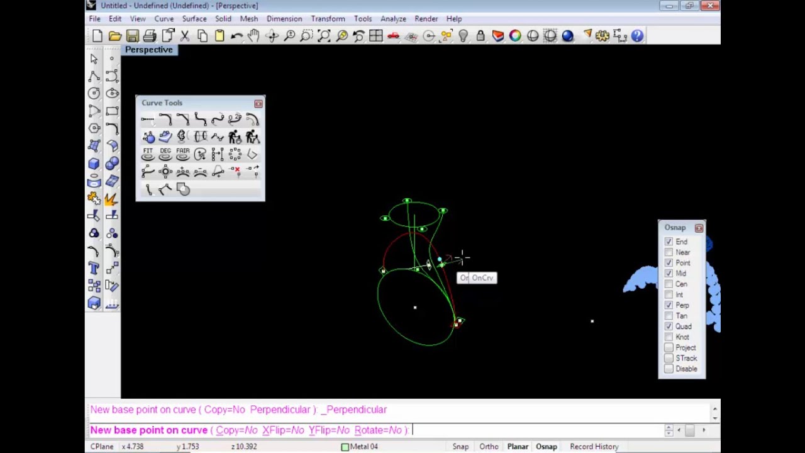Click the Copy=No command option
Screen dimensions: 805x453
tap(236, 430)
